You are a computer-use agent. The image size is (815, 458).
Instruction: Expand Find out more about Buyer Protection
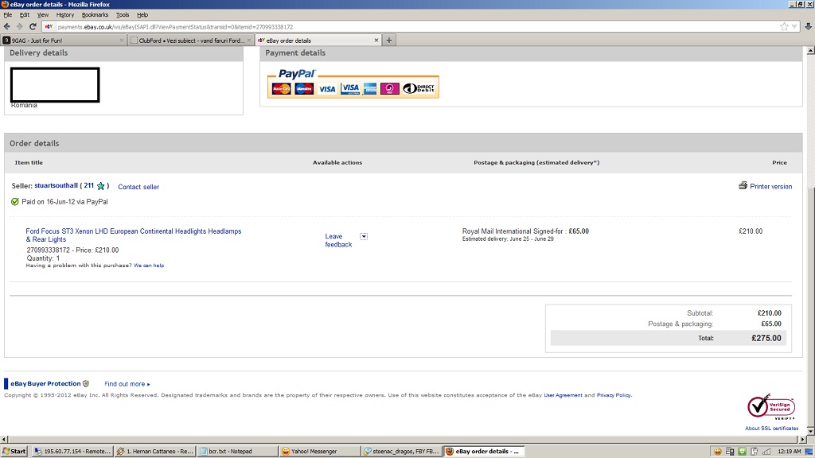(x=127, y=384)
